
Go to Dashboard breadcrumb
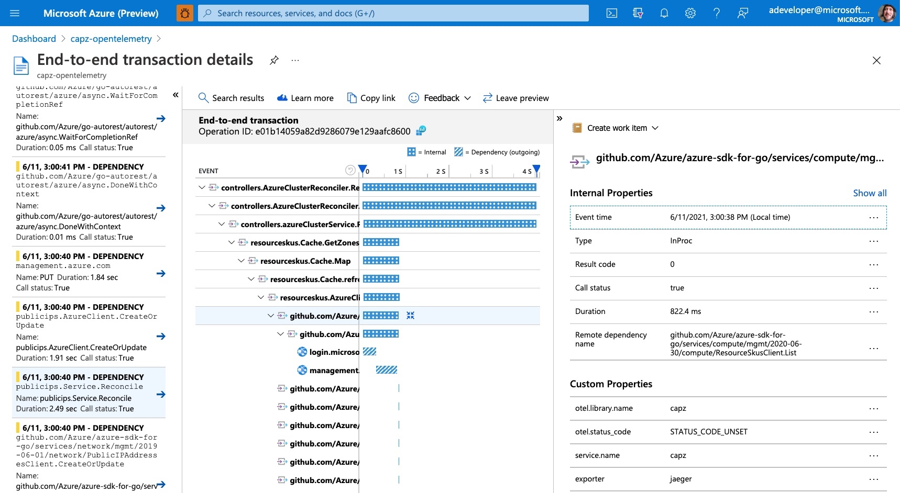click(34, 39)
